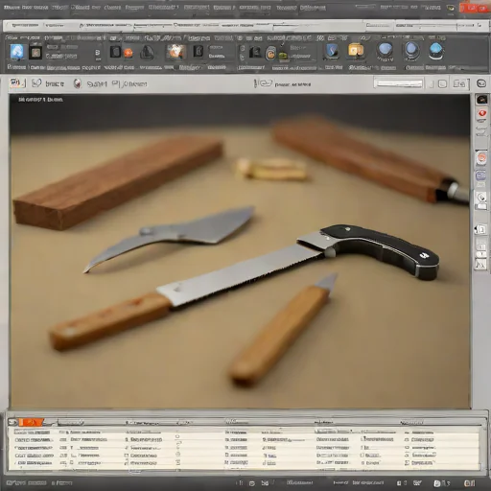The width and height of the screenshot is (491, 491).
Task: Click the dark cone-shaped icon in the ribbon
Action: (x=147, y=53)
